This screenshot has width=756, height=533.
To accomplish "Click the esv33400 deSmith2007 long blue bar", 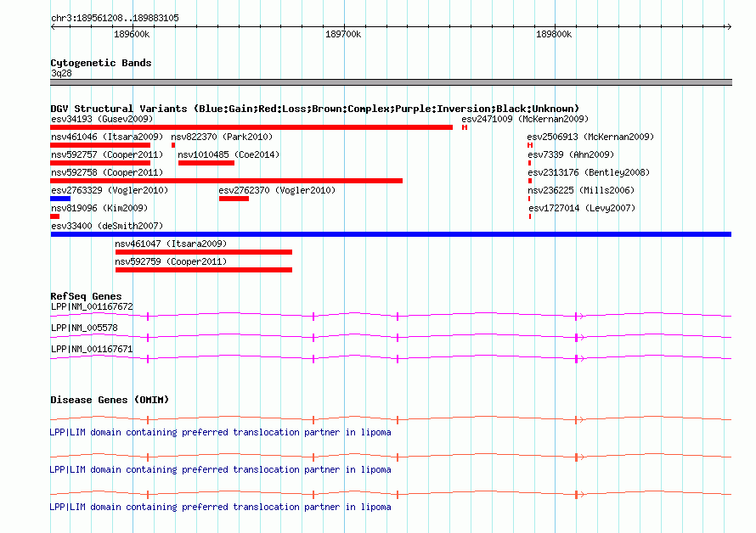I will tap(391, 234).
